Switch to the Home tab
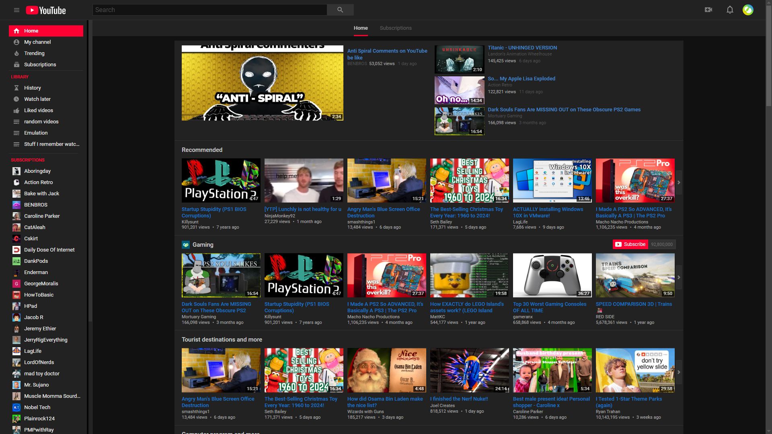The image size is (772, 434). coord(361,28)
